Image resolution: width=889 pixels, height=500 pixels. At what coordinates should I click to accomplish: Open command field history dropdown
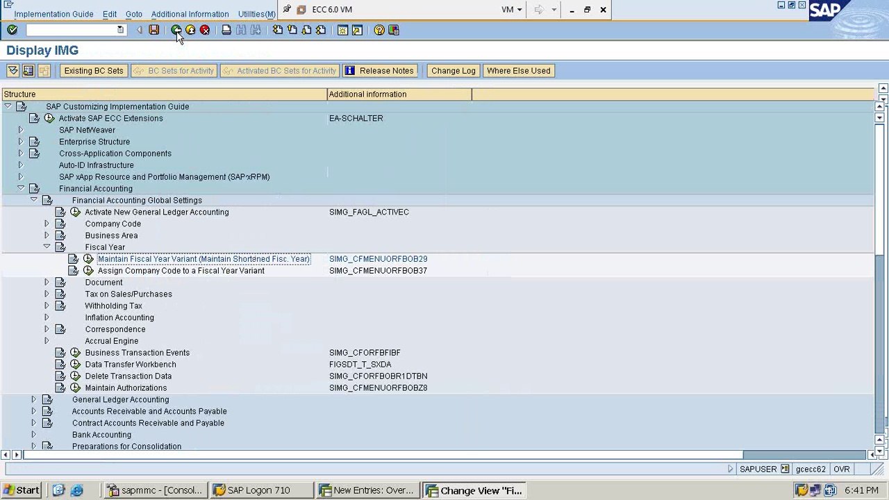[121, 30]
